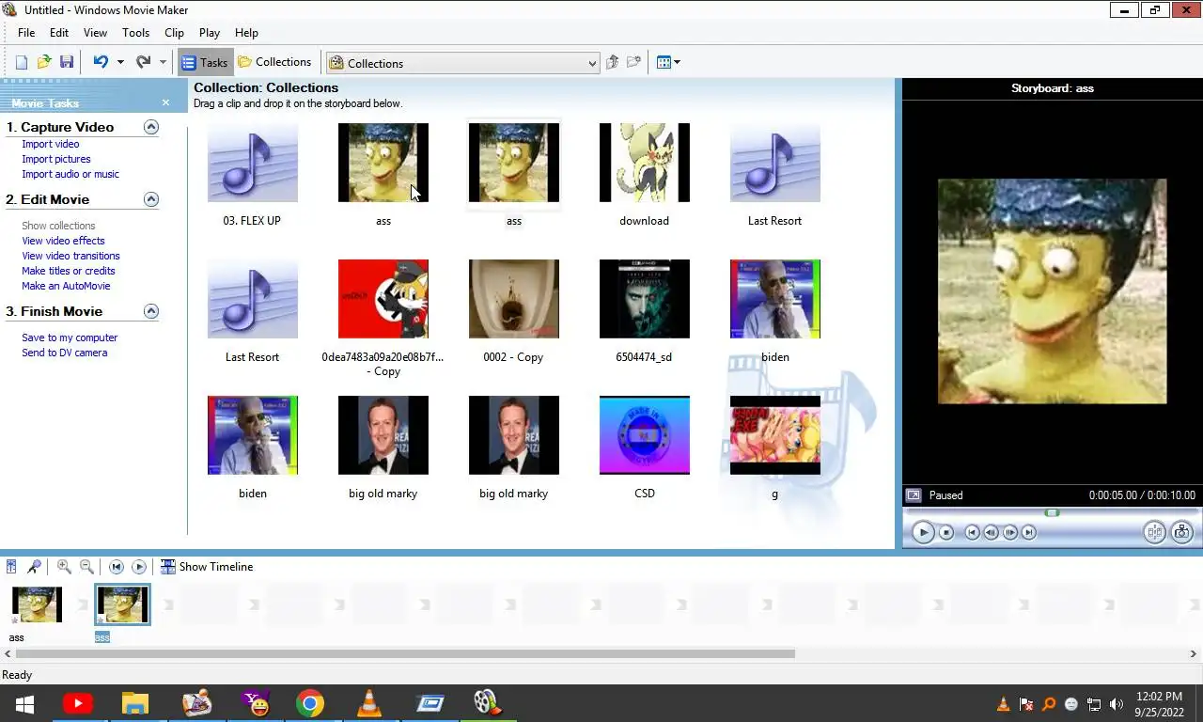Click Send to DV camera
This screenshot has height=722, width=1203.
coord(64,353)
